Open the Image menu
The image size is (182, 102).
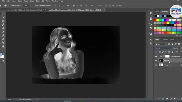pos(14,1)
